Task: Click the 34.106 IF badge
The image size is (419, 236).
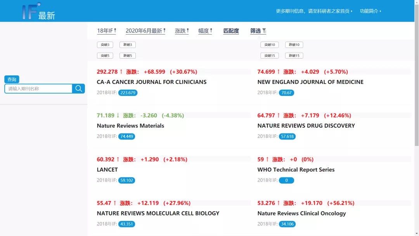Action: pos(287,224)
